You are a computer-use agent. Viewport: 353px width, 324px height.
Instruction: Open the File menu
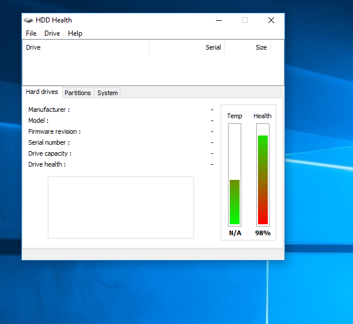(31, 33)
